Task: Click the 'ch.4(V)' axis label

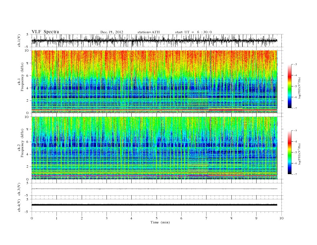Action: click(x=19, y=205)
